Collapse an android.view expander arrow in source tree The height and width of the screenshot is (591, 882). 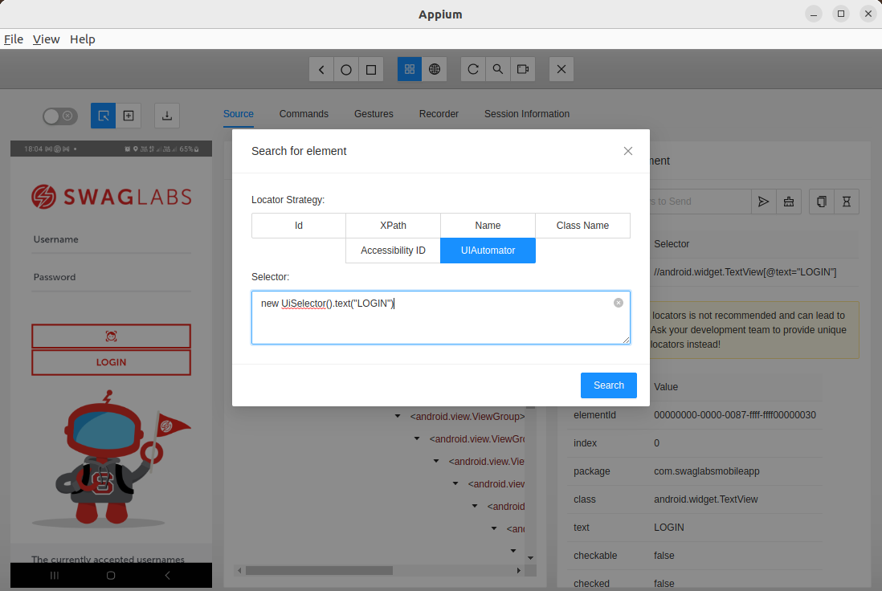435,461
